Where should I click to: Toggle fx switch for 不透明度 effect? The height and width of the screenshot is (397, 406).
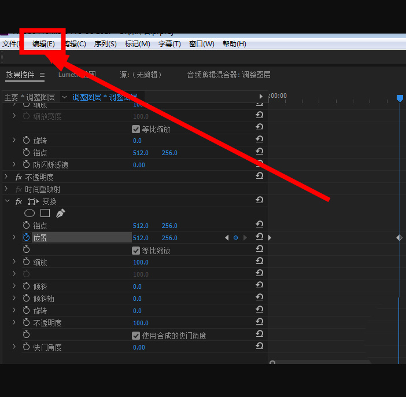click(x=19, y=177)
